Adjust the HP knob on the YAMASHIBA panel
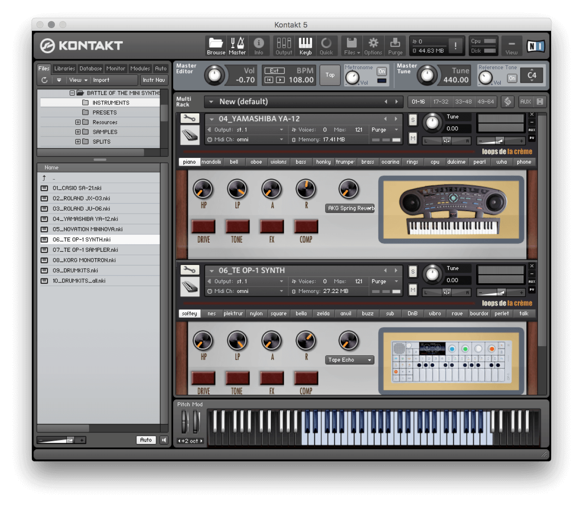This screenshot has height=507, width=583. coord(203,189)
